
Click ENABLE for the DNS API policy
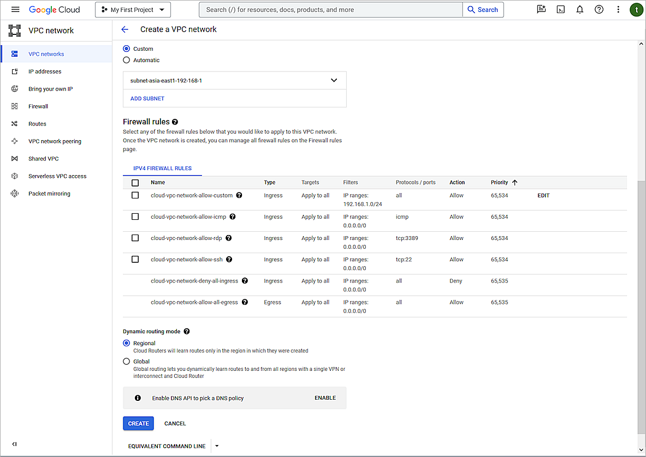point(325,398)
